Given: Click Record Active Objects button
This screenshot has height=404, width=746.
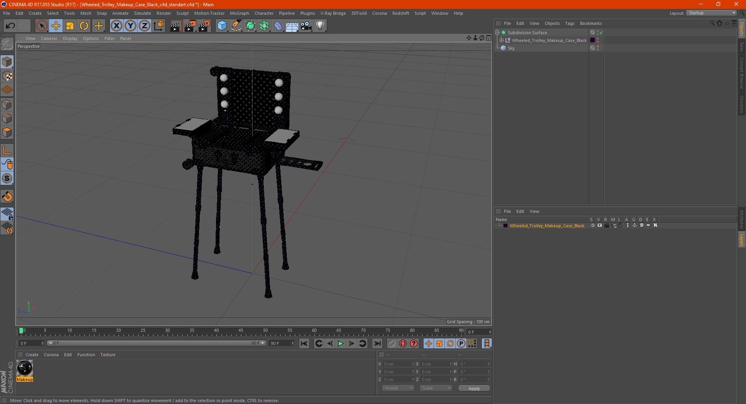Looking at the screenshot, I should coord(392,343).
